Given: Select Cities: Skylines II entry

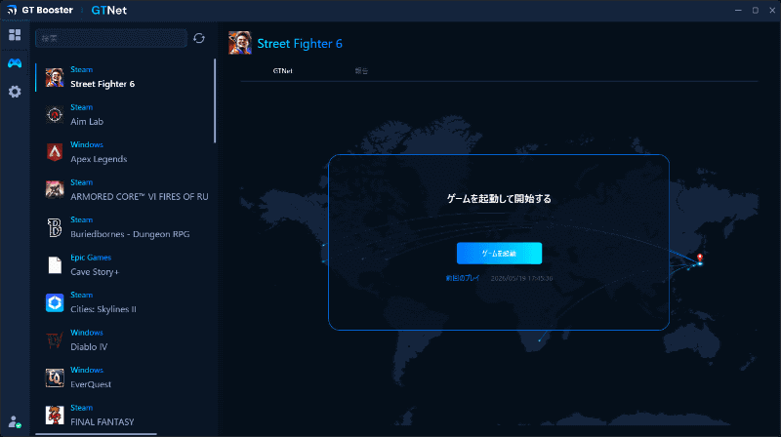Looking at the screenshot, I should point(125,302).
